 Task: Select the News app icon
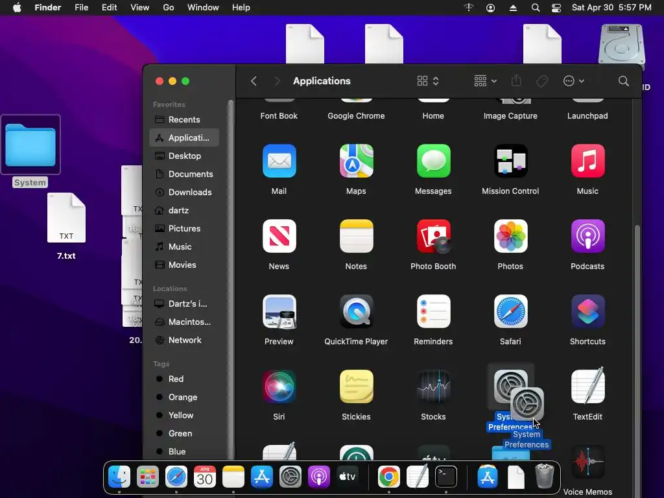pos(279,236)
